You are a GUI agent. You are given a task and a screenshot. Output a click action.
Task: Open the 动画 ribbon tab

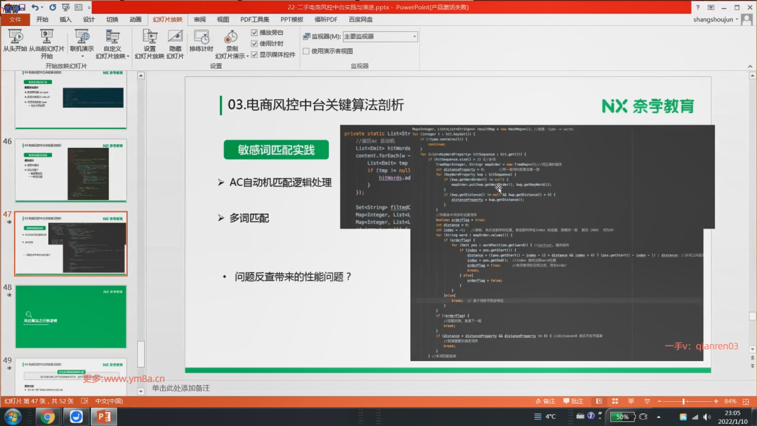[x=135, y=19]
